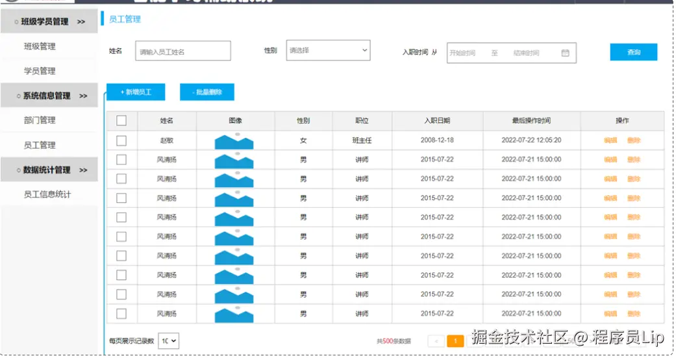Focus the 请输入员工姓名 name input field
Screen dimensions: 676x358
tap(182, 51)
